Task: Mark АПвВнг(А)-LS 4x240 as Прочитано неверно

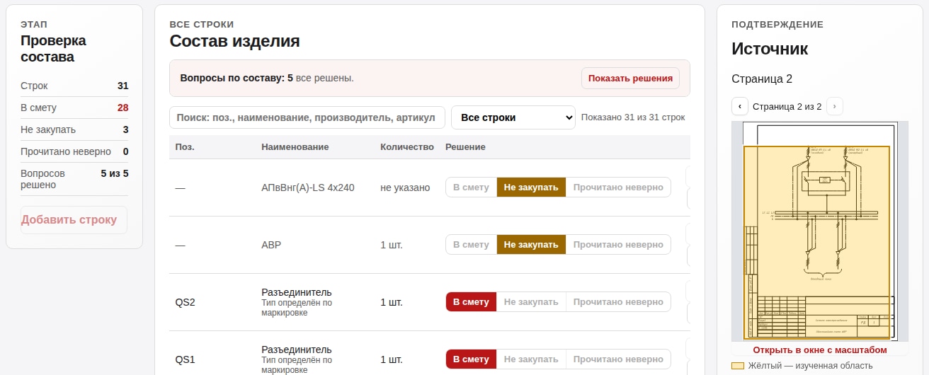Action: tap(618, 187)
